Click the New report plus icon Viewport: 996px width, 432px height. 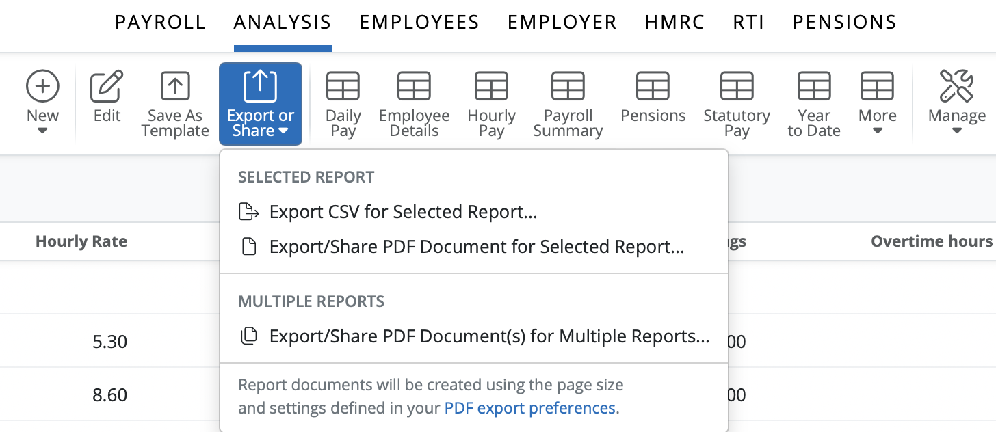coord(42,87)
